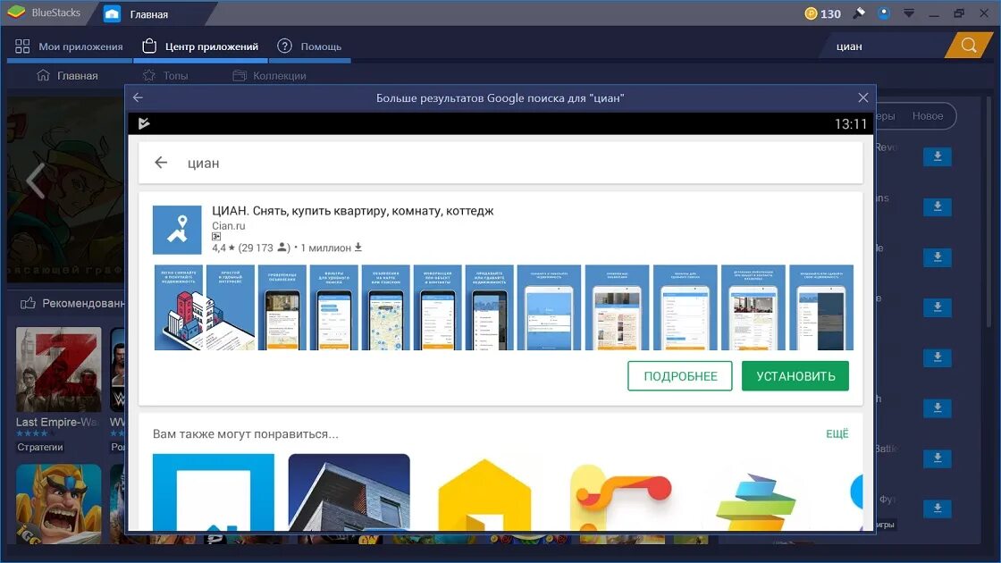Go back using the dialog header arrow
The width and height of the screenshot is (1001, 563).
click(138, 97)
